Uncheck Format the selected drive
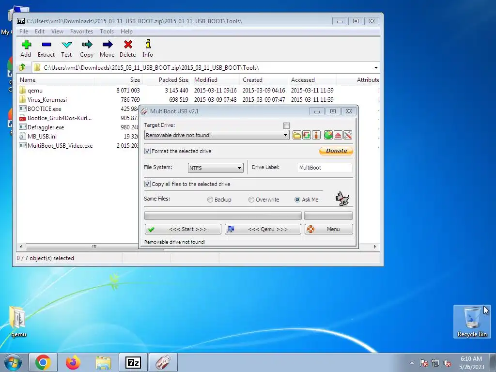 coord(147,151)
